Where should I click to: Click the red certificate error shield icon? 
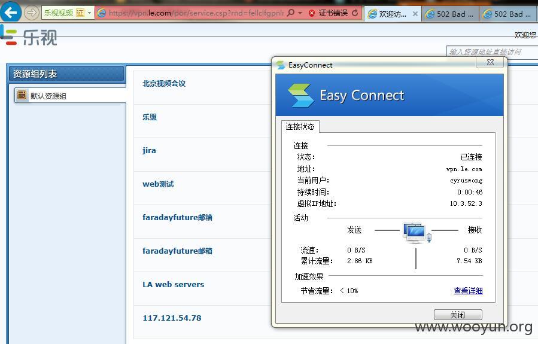(x=312, y=13)
